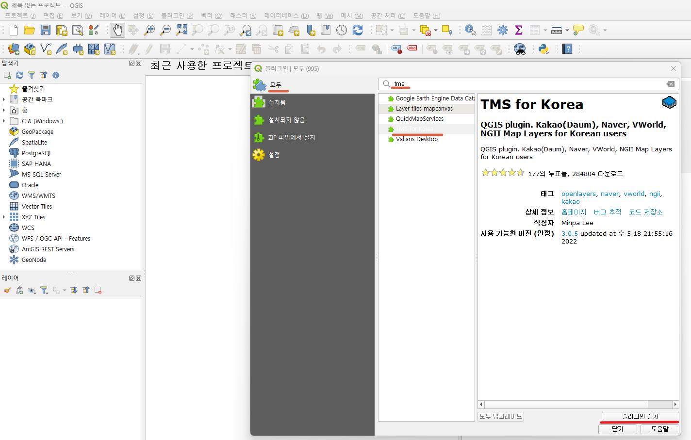Image resolution: width=691 pixels, height=440 pixels.
Task: Refresh the Browser panel
Action: coord(19,75)
